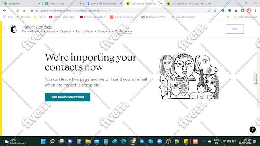Open the Grammarly extension icon
260x146 pixels.
(223, 11)
